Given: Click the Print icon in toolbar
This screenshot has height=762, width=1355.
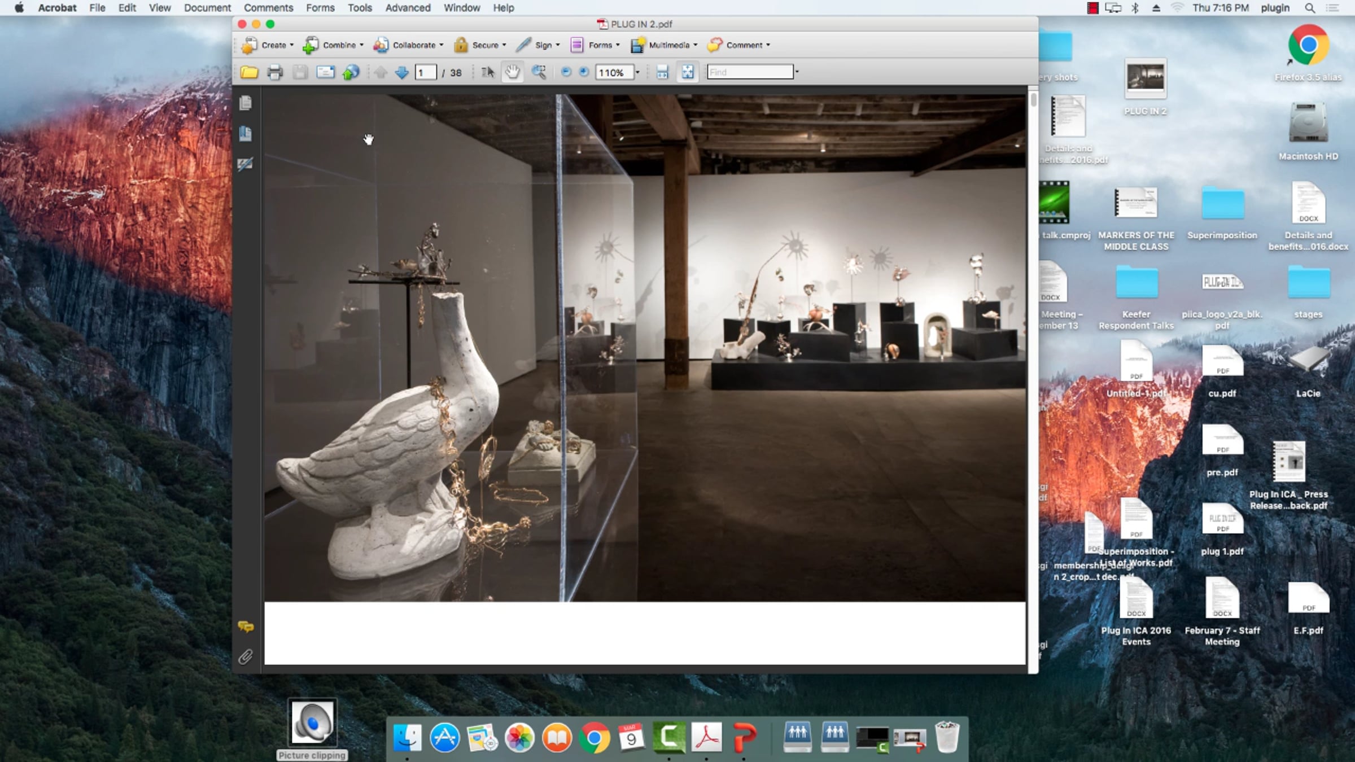Looking at the screenshot, I should (275, 72).
